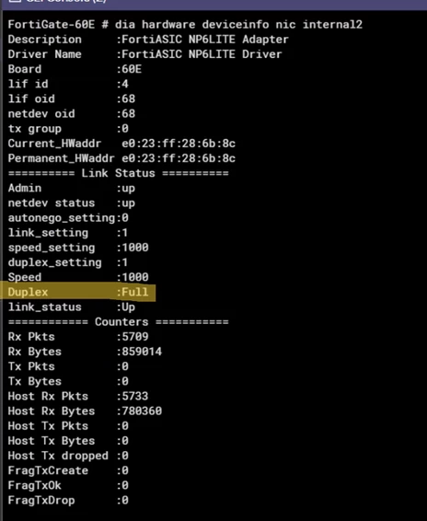Click the Host Rx Pkts 5733 line
This screenshot has width=427, height=521.
[x=78, y=397]
